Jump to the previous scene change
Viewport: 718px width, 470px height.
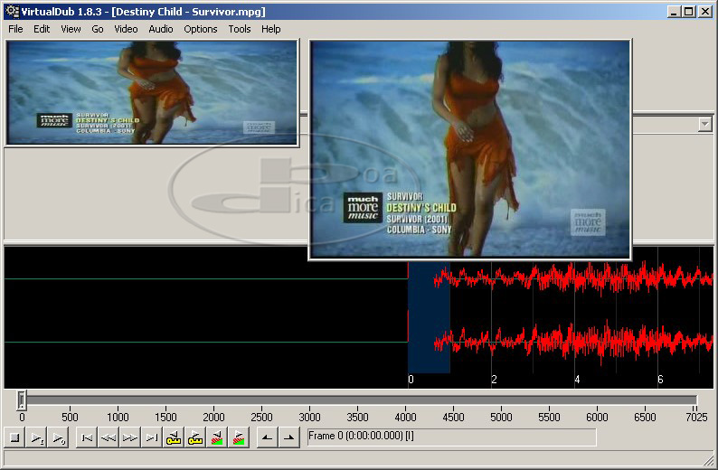[x=217, y=438]
